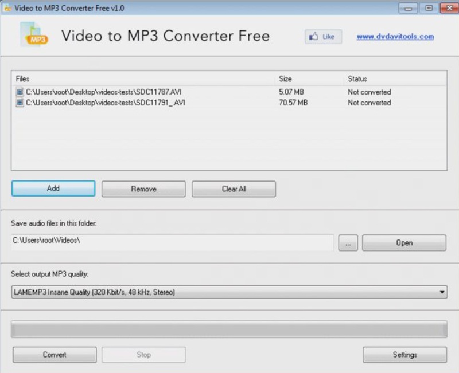
Task: Open the Settings dialog
Action: [x=404, y=354]
